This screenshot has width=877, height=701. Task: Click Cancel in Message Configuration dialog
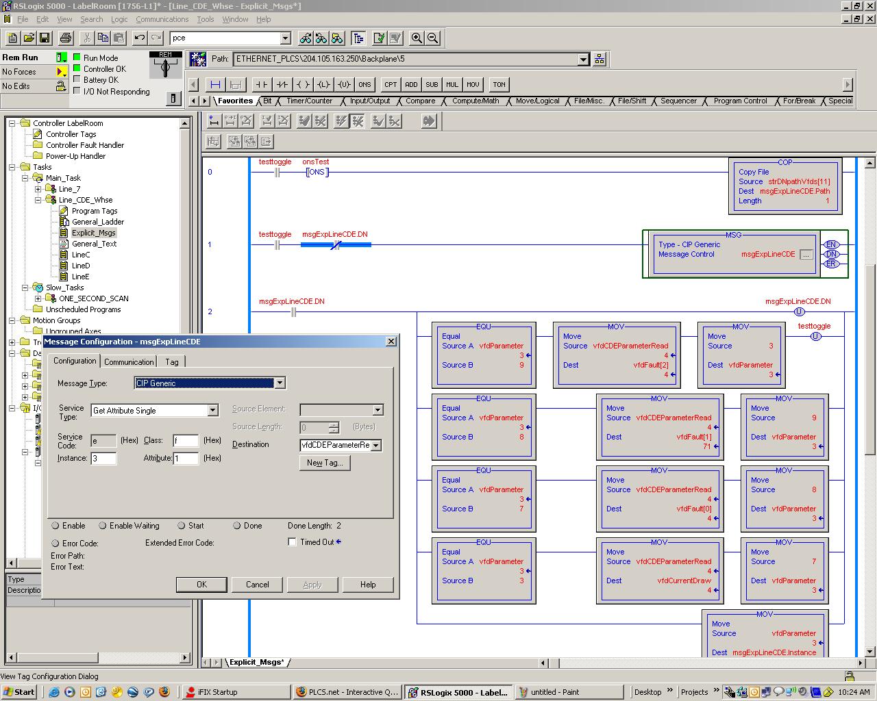(258, 585)
